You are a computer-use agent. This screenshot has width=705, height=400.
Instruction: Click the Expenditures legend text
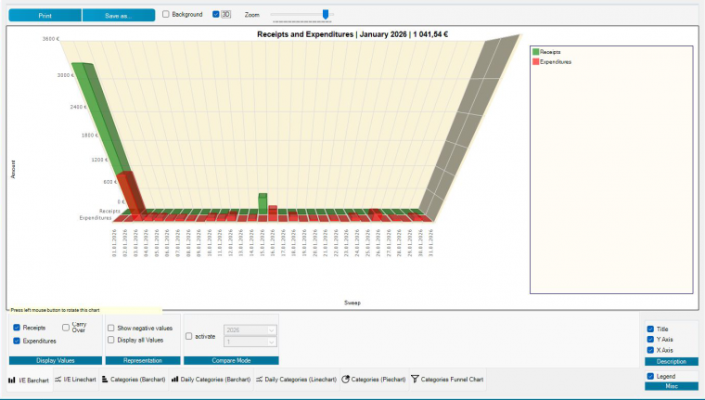(x=556, y=61)
